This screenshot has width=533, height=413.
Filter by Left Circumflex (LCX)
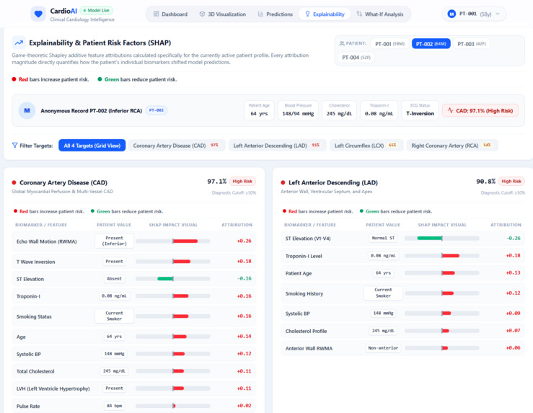click(x=366, y=146)
